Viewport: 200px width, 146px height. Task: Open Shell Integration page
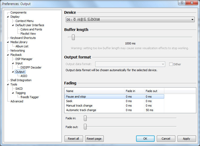(x=21, y=80)
